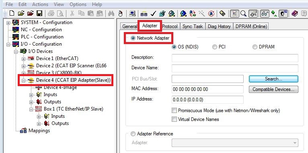
Task: Collapse Device 4 (CCAT EIP Adapter) node
Action: 24,81
